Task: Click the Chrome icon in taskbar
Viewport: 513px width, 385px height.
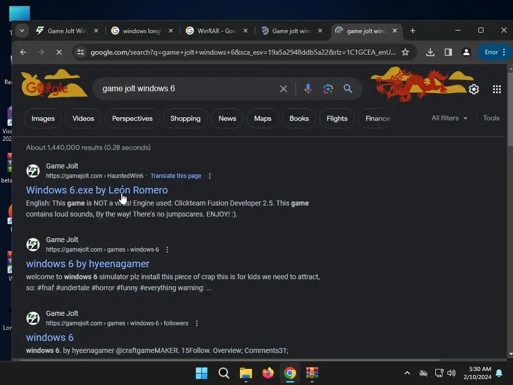Action: (x=290, y=373)
